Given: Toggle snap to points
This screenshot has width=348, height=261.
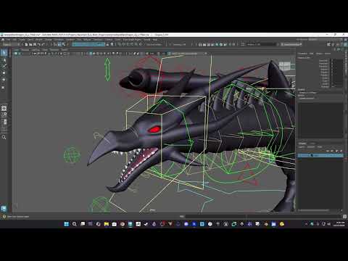Looking at the screenshot, I should [128, 44].
